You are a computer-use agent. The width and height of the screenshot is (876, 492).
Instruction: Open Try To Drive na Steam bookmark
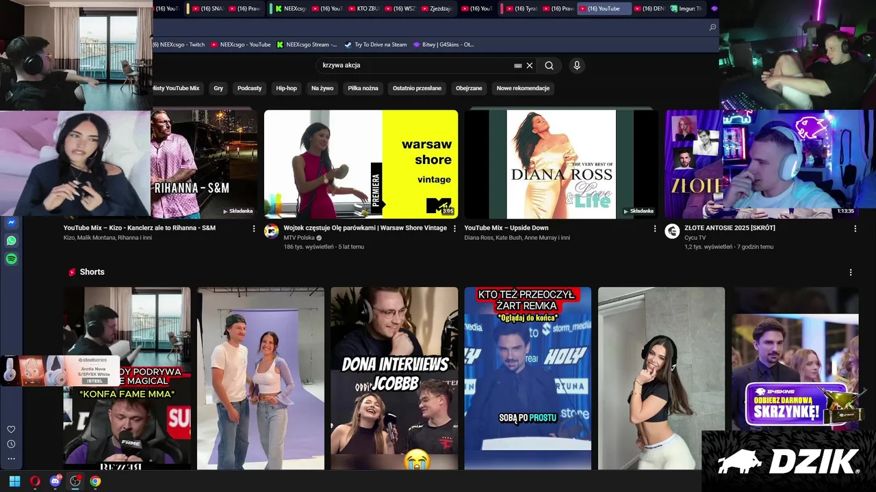click(x=375, y=44)
